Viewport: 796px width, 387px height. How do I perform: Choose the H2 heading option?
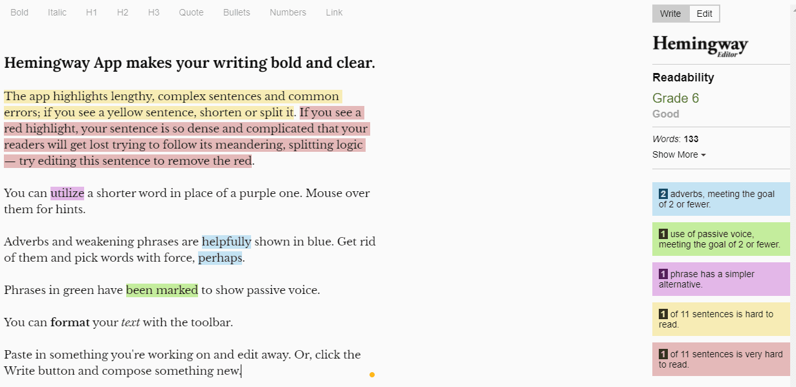click(122, 12)
